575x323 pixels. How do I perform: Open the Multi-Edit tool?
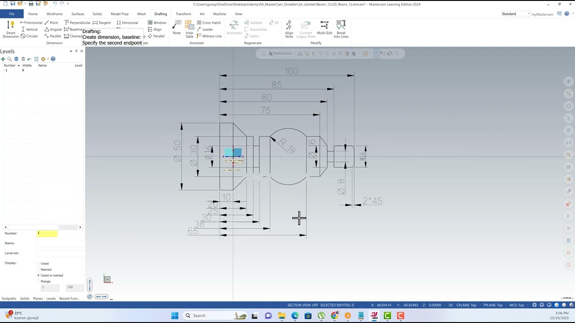coord(324,28)
